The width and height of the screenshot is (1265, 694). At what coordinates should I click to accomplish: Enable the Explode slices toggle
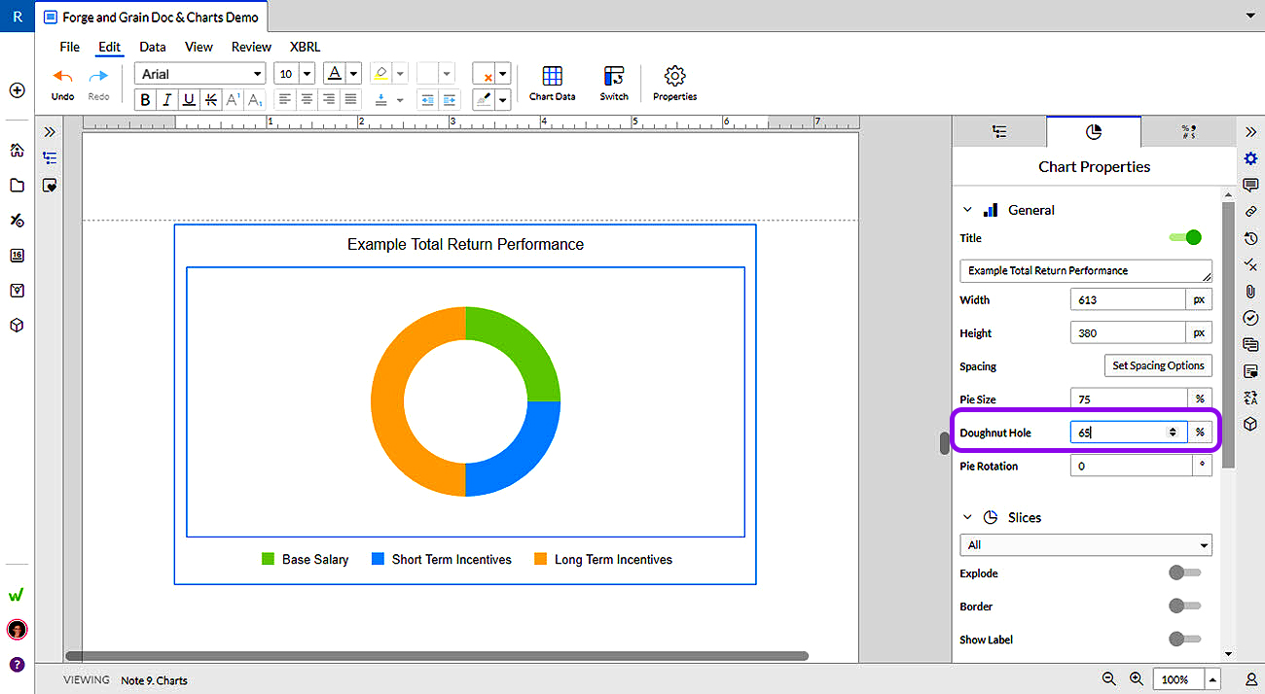pos(1184,573)
